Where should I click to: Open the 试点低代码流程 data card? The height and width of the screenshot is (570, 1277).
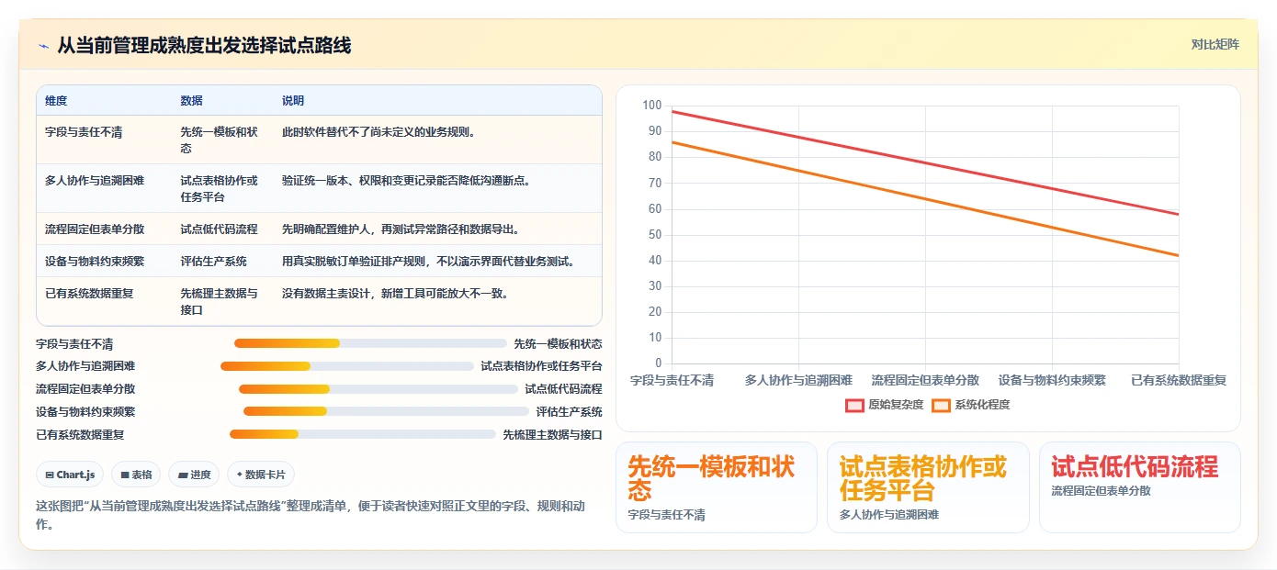(x=1139, y=487)
